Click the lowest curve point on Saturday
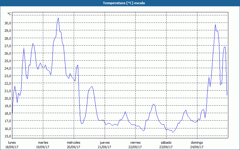 (173, 132)
